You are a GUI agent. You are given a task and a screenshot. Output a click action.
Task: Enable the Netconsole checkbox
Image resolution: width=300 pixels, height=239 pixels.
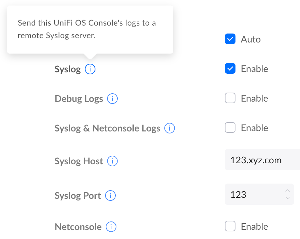(230, 226)
